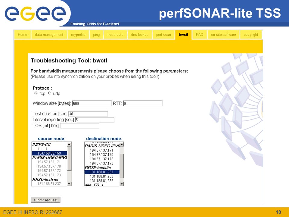Image resolution: width=289 pixels, height=217 pixels.
Task: Select 194.57.137.172 in source node list
Action: [49, 171]
